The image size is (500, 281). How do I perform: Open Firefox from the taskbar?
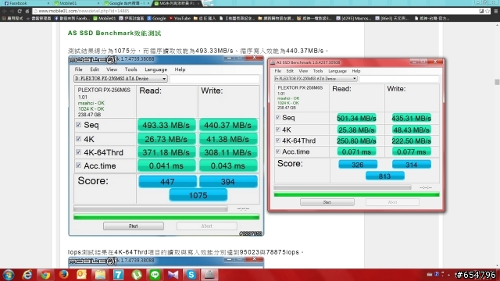pyautogui.click(x=64, y=274)
